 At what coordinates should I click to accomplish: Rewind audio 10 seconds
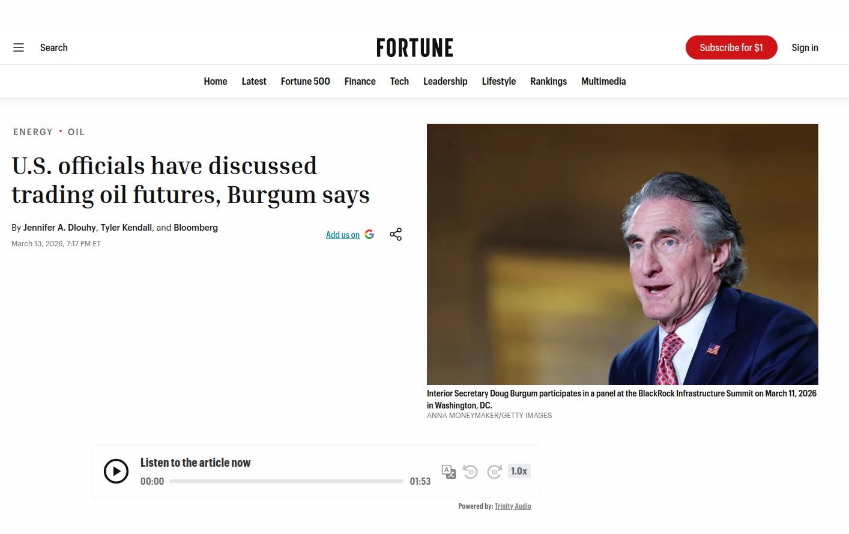[471, 472]
